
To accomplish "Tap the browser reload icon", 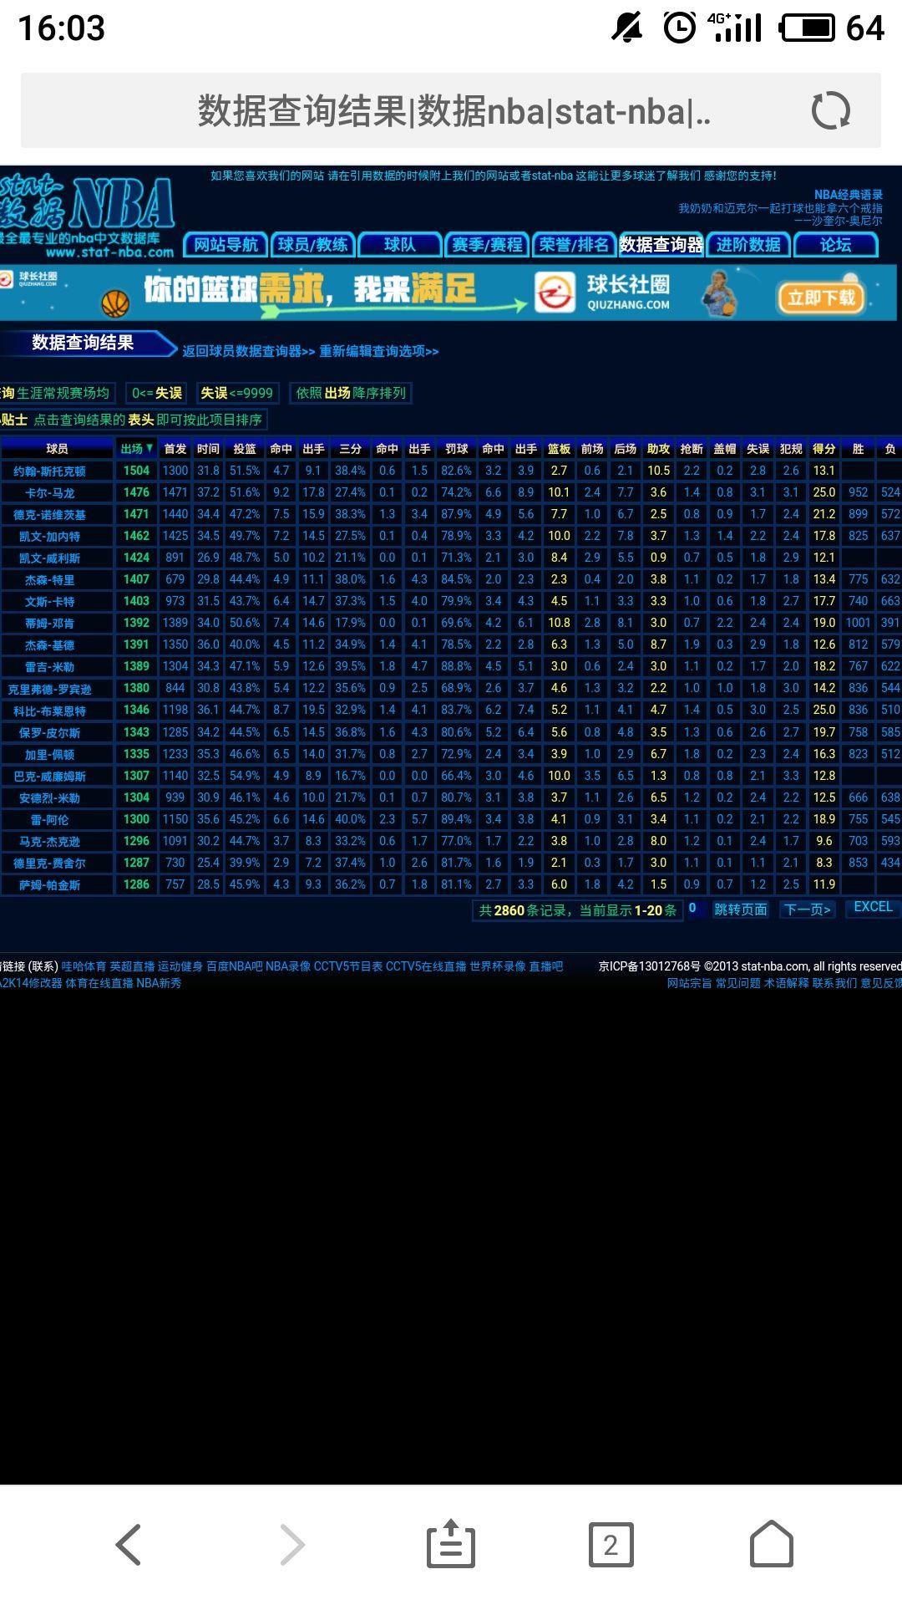I will [831, 110].
